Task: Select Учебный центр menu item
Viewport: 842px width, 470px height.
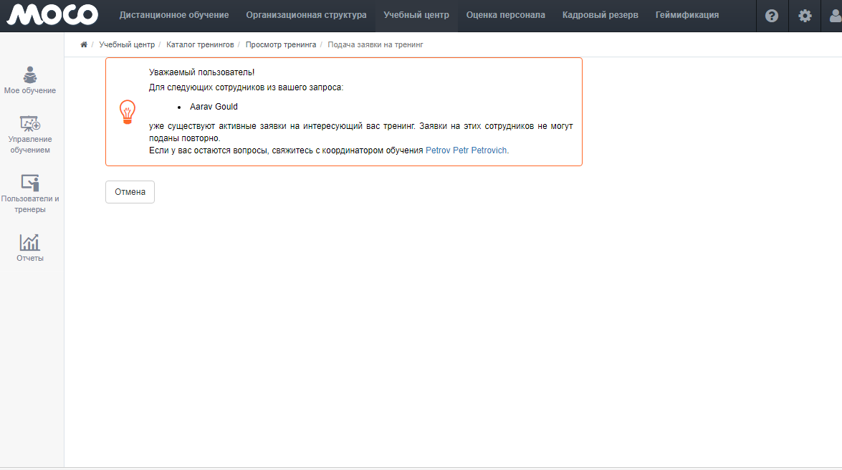Action: [416, 15]
